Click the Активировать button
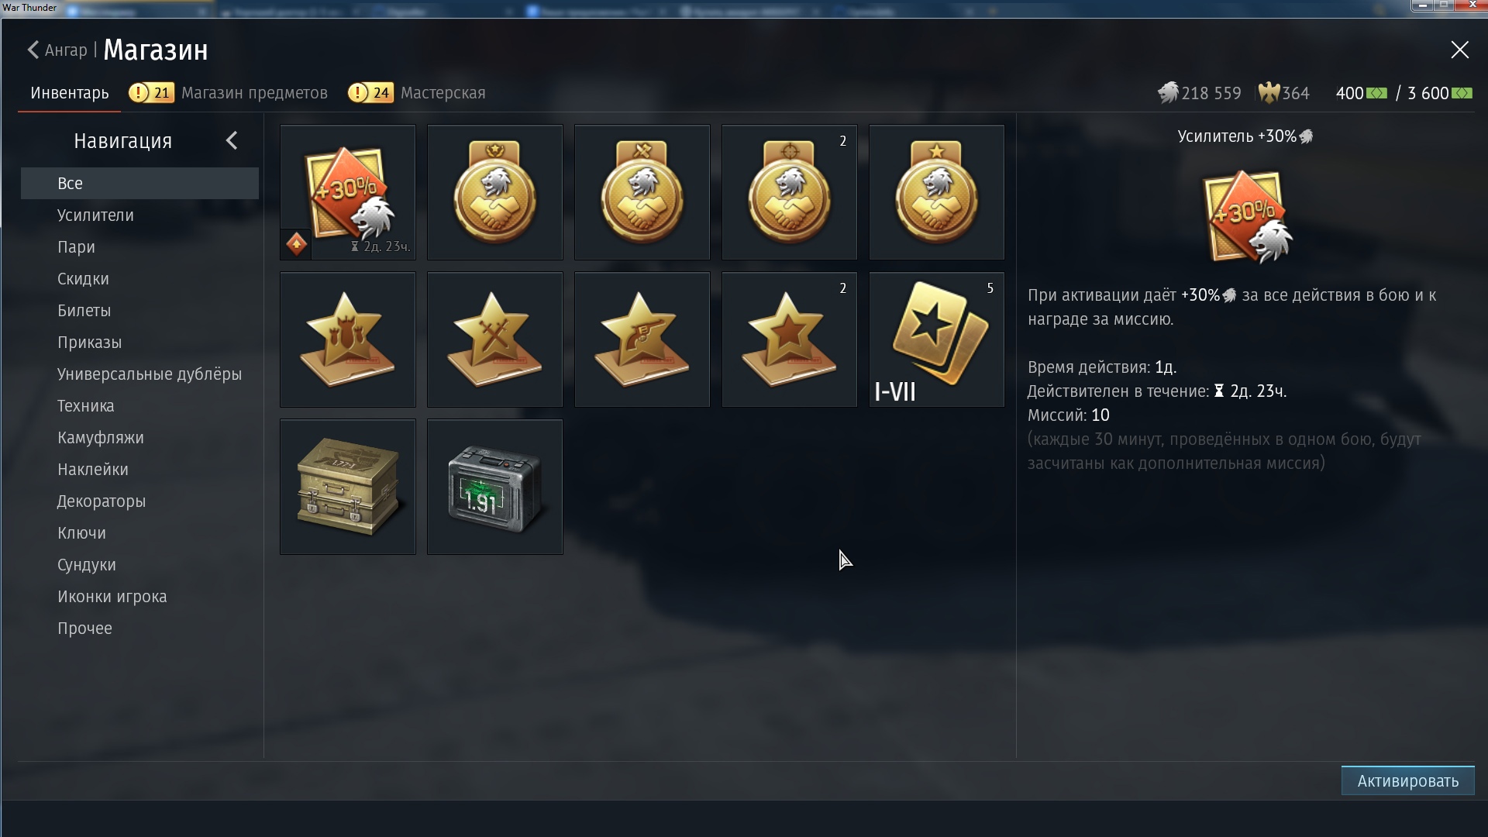 tap(1407, 781)
